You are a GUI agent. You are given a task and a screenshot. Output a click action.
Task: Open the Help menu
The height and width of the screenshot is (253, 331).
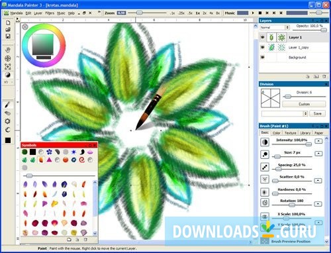pyautogui.click(x=71, y=13)
